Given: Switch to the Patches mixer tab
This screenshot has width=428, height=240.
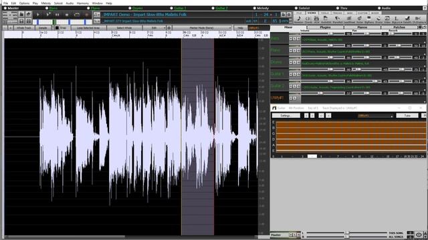Looking at the screenshot, I should [x=399, y=27].
